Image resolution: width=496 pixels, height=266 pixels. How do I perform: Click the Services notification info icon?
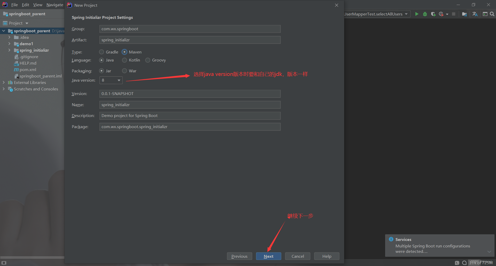tap(391, 239)
